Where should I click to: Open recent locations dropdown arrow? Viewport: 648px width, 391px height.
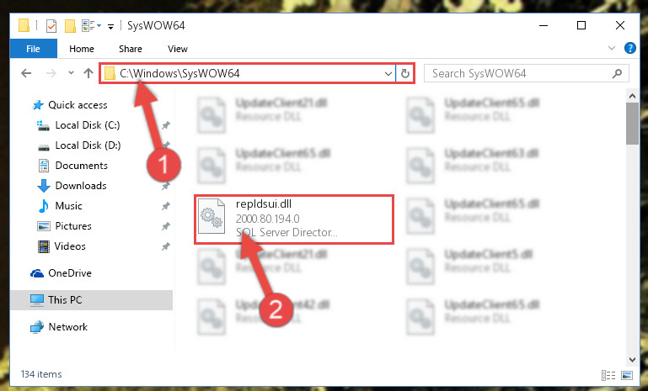click(x=71, y=73)
